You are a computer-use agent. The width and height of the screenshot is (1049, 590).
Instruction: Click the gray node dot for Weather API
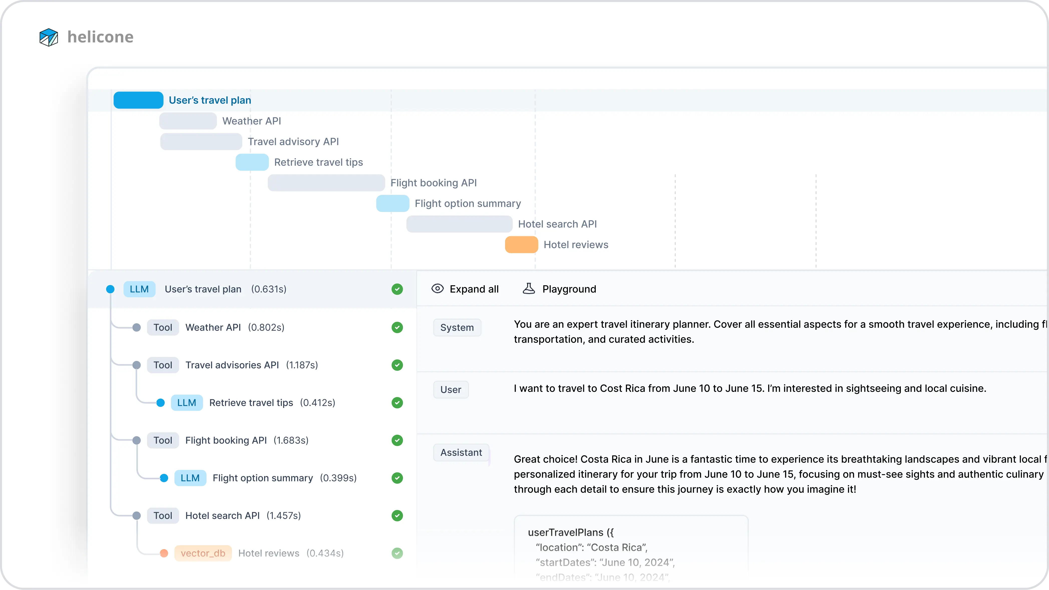point(137,327)
